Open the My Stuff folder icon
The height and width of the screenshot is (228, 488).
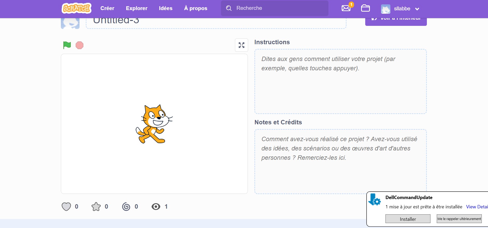365,8
